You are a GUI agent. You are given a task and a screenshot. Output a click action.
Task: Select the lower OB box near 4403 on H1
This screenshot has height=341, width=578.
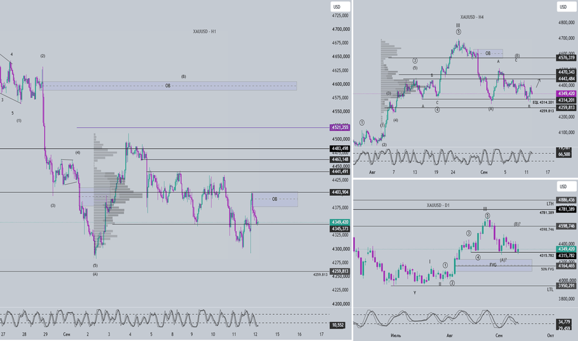tap(275, 199)
